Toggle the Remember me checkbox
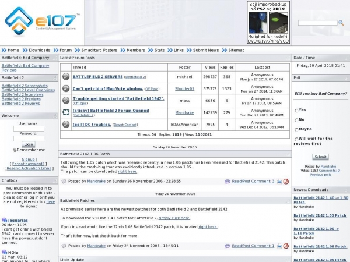The image size is (350, 262). pos(15,150)
